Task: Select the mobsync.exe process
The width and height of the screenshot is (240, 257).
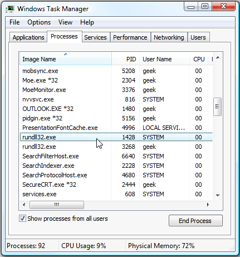Action: pos(116,71)
